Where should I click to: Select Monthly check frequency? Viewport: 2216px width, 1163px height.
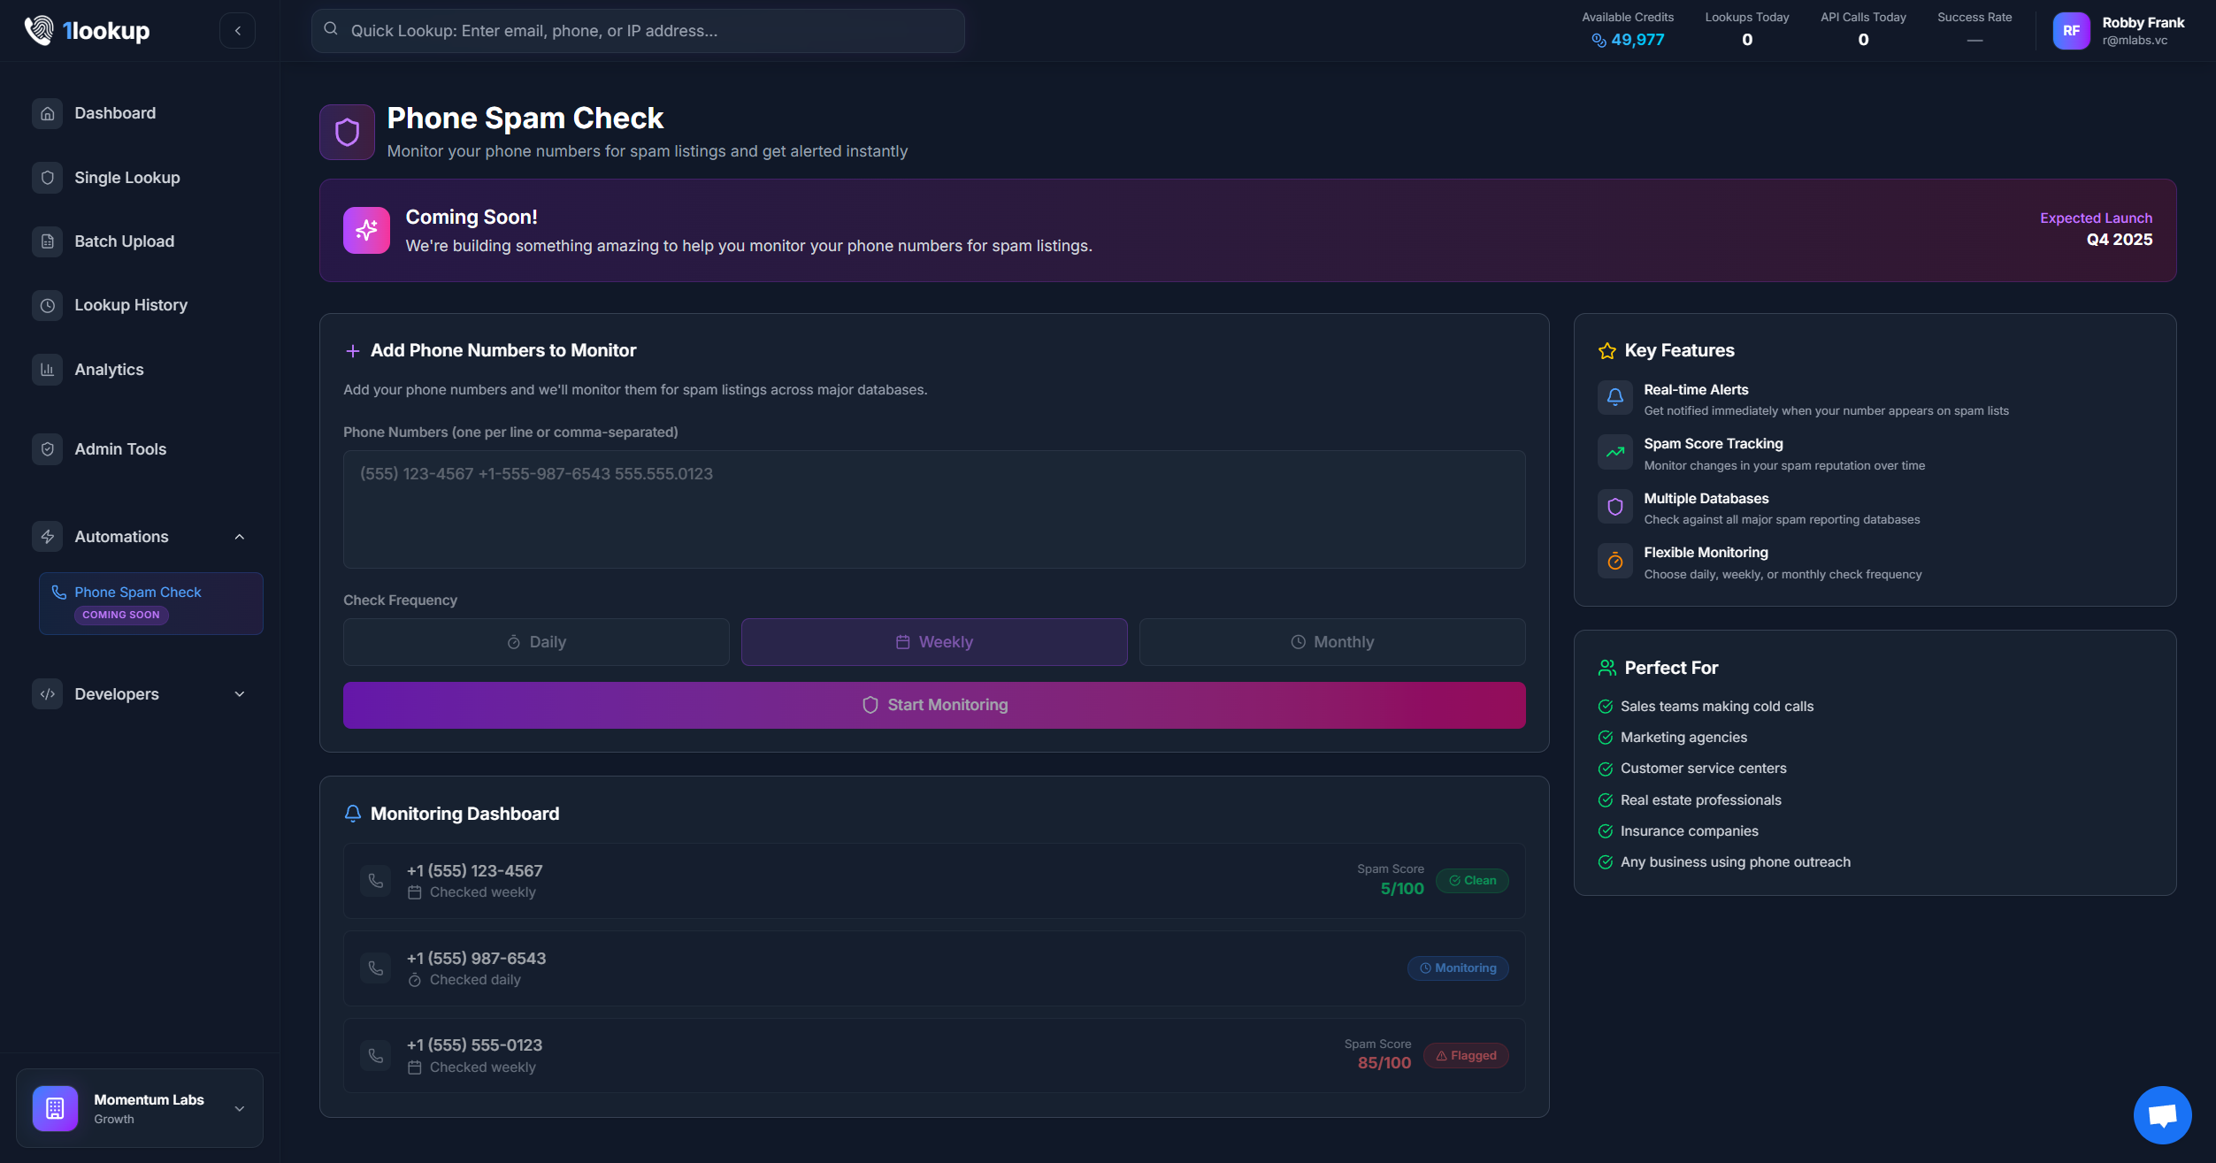click(x=1332, y=642)
